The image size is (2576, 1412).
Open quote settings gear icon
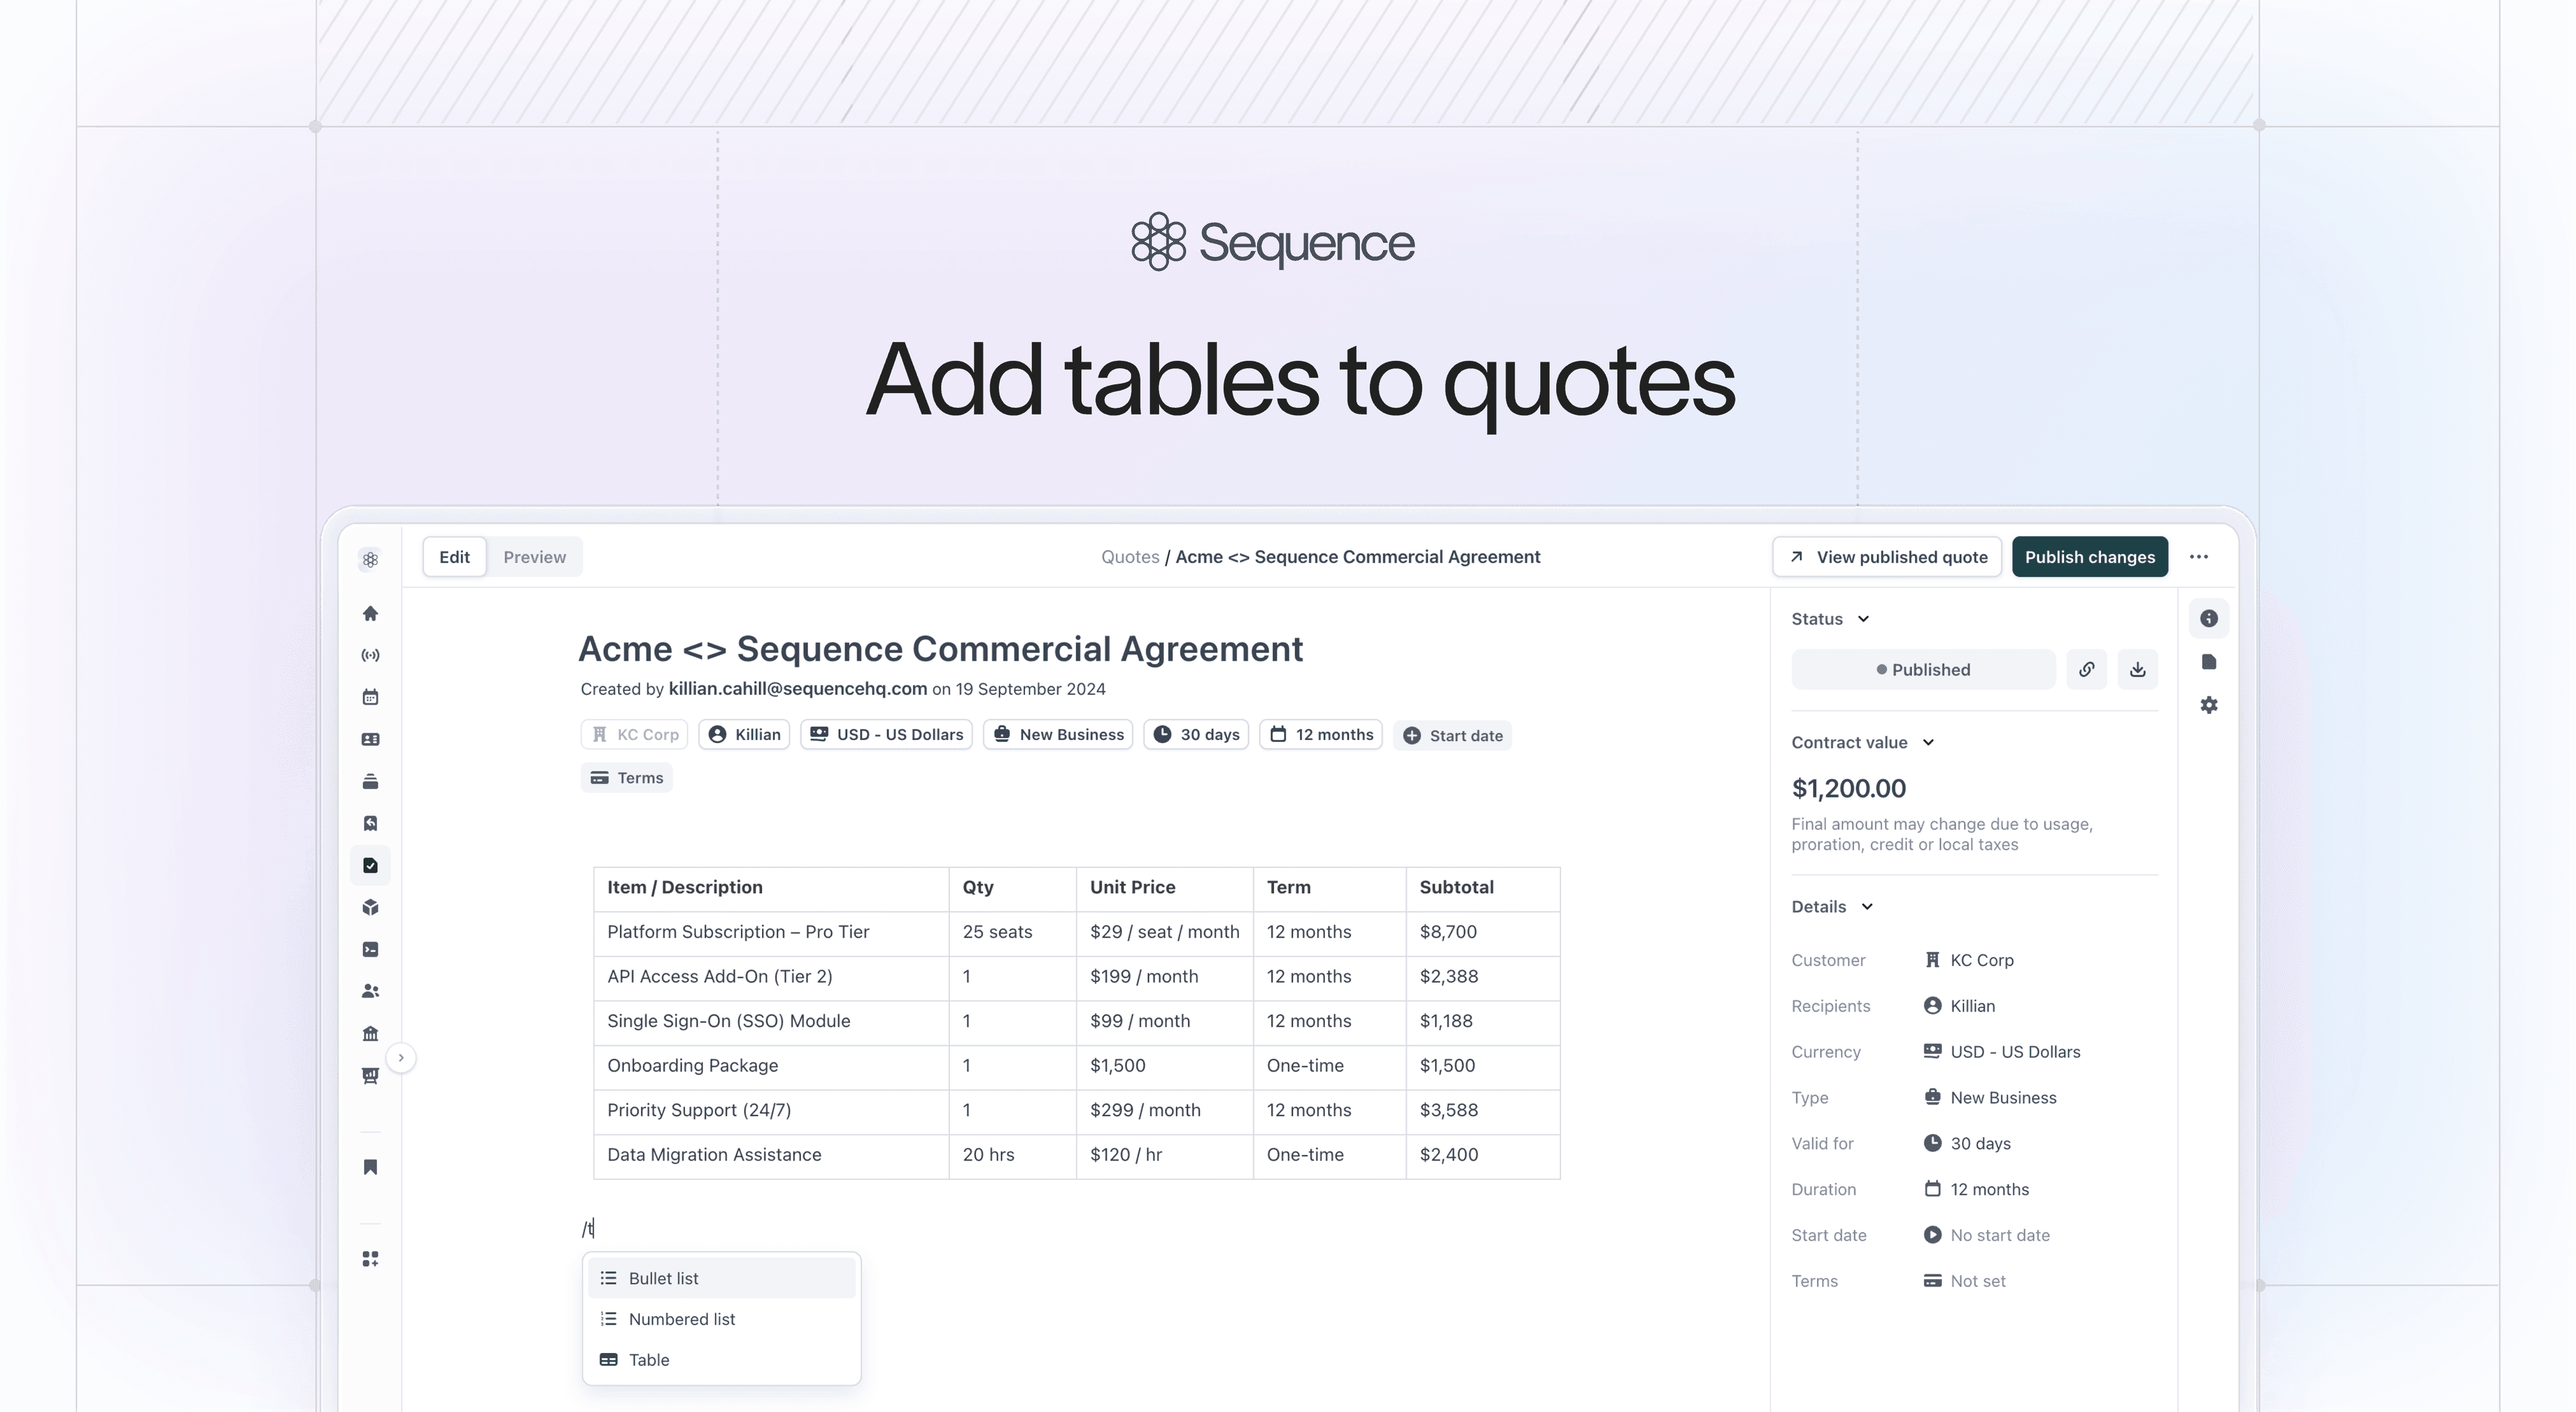pyautogui.click(x=2208, y=705)
